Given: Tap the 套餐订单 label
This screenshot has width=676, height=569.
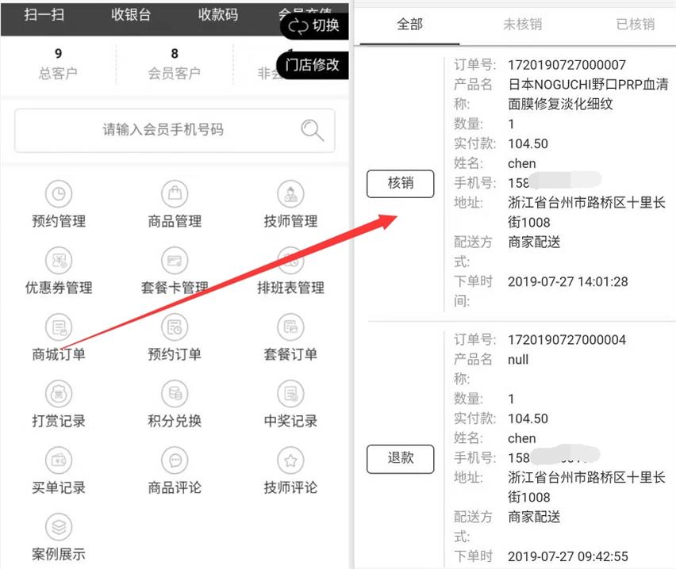Looking at the screenshot, I should pyautogui.click(x=290, y=354).
